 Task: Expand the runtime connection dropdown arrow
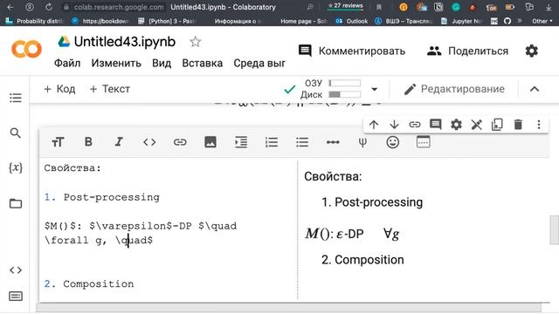click(374, 89)
